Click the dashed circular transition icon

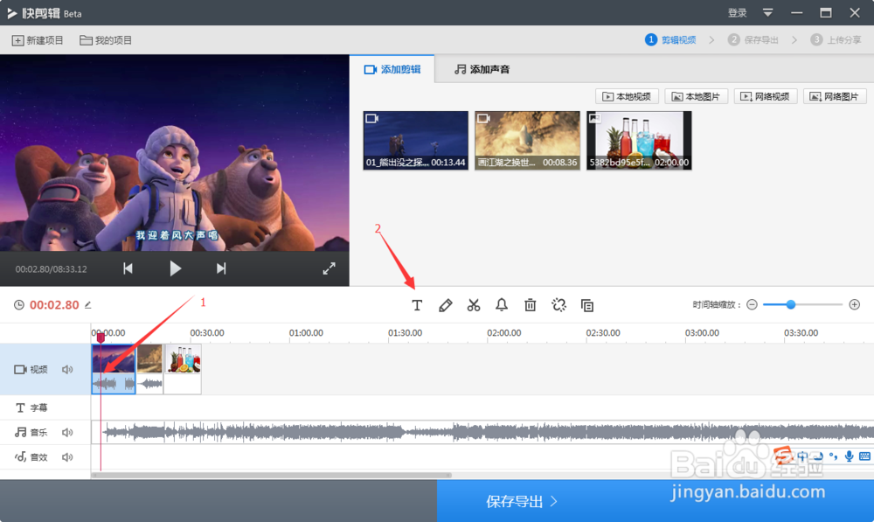(558, 305)
